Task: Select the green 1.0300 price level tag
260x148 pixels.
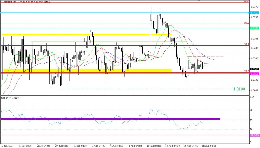Action: [x=254, y=28]
